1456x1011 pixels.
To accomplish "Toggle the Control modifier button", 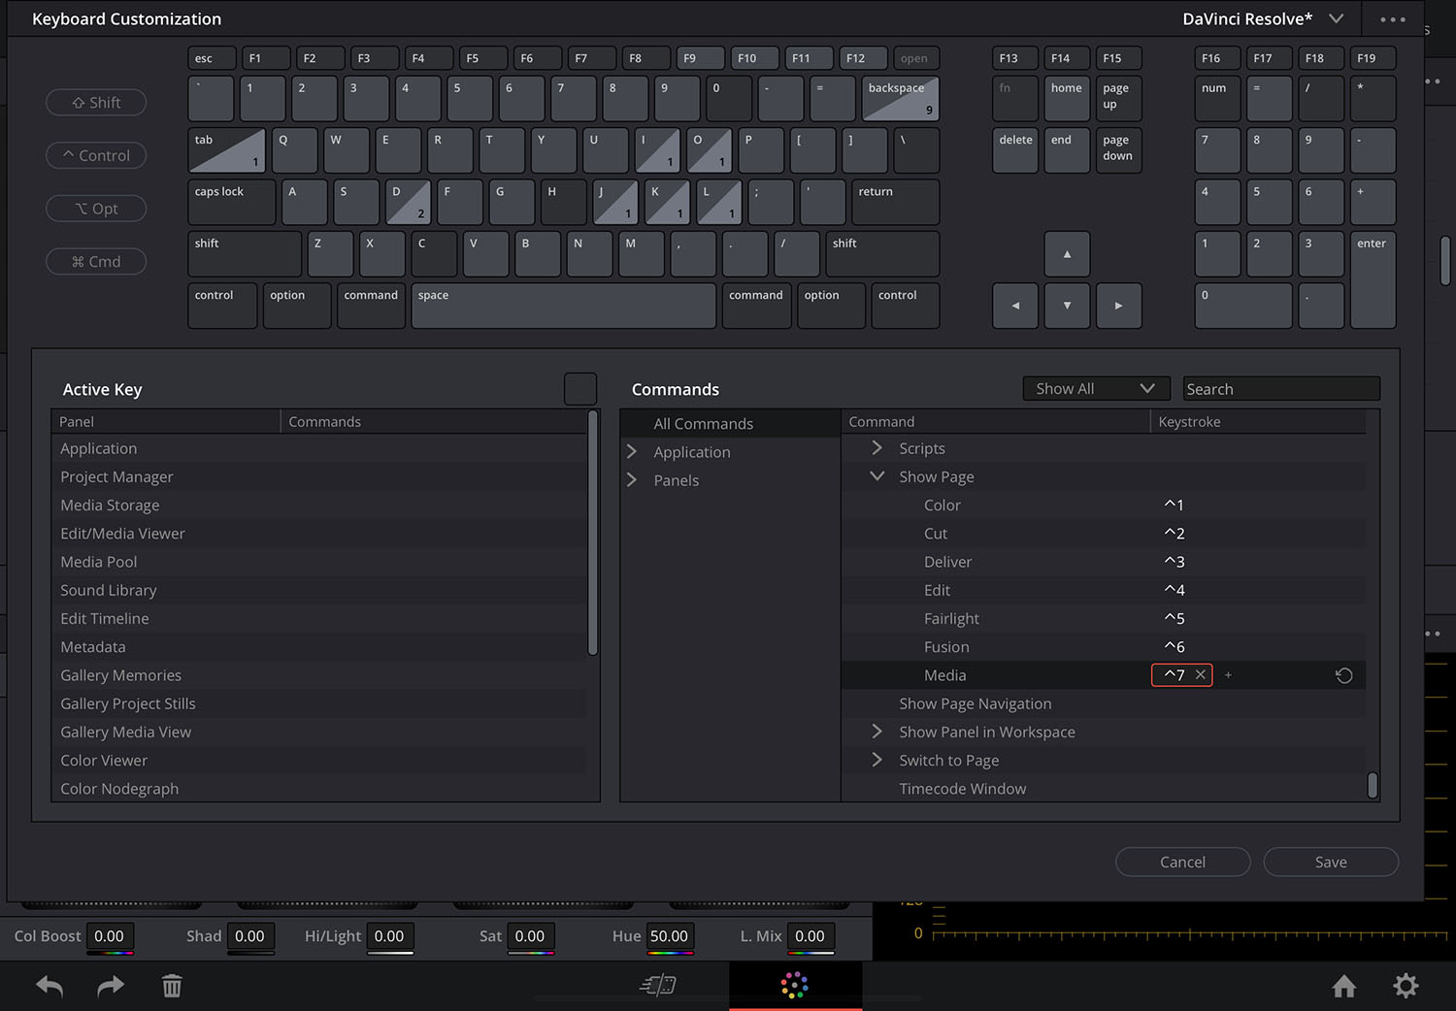I will point(96,155).
